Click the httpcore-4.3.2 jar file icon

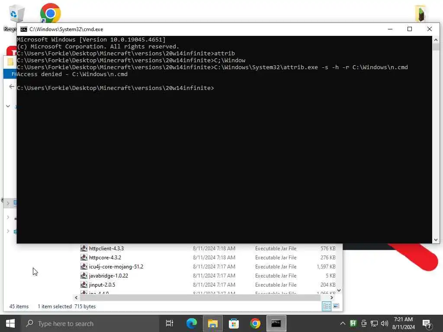pos(83,258)
